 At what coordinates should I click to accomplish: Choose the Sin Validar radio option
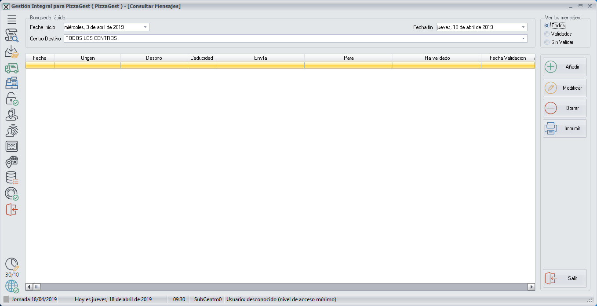pyautogui.click(x=547, y=42)
